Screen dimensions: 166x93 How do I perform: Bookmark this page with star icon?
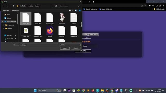(146, 6)
